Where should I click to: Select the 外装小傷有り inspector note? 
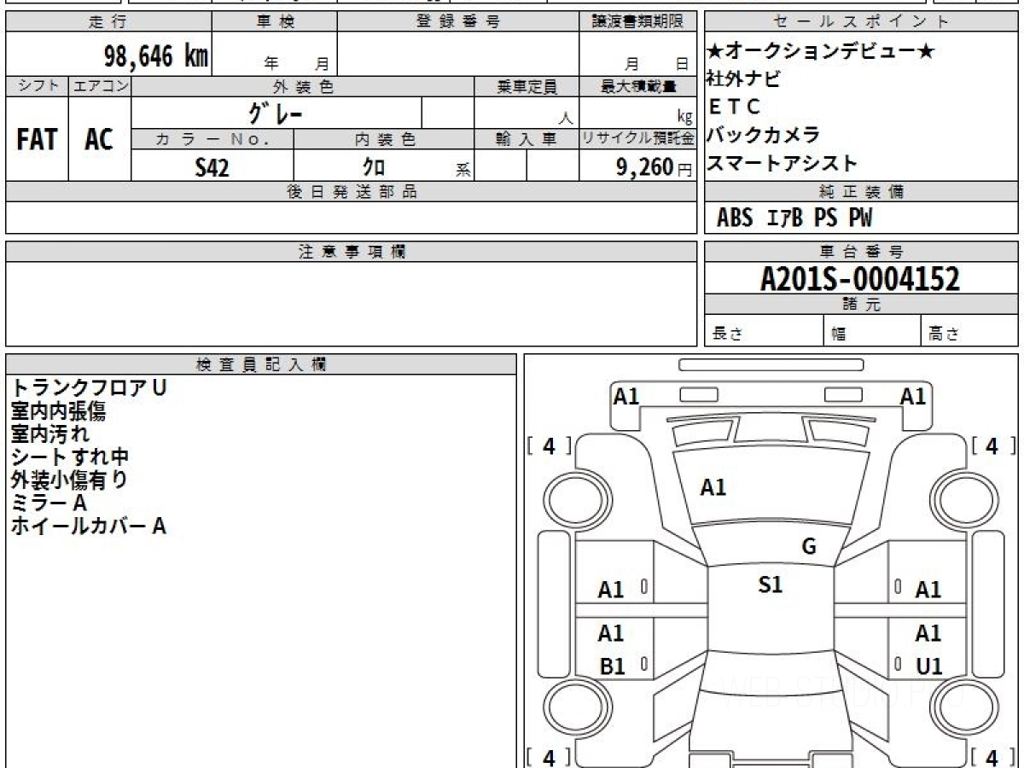(x=69, y=480)
